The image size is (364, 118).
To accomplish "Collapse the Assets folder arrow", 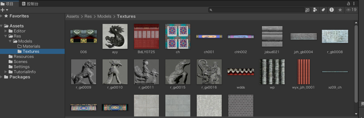I will [x=1, y=26].
